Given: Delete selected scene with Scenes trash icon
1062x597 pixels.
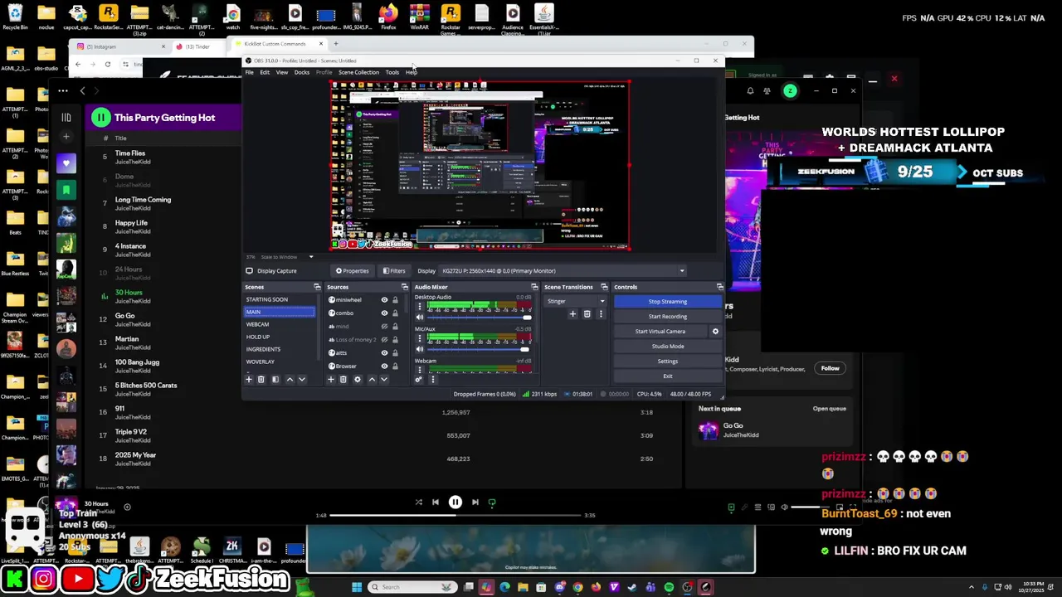Looking at the screenshot, I should 261,379.
